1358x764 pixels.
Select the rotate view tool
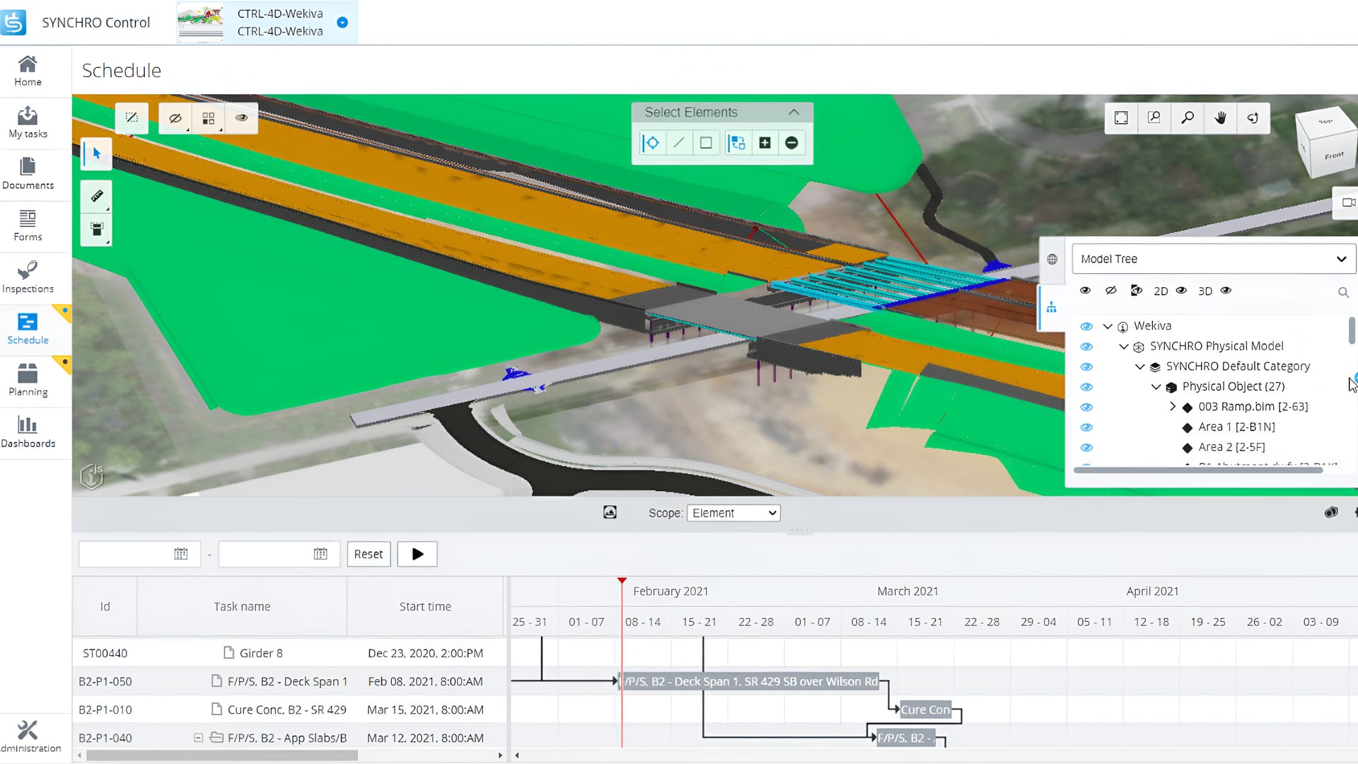tap(1253, 118)
